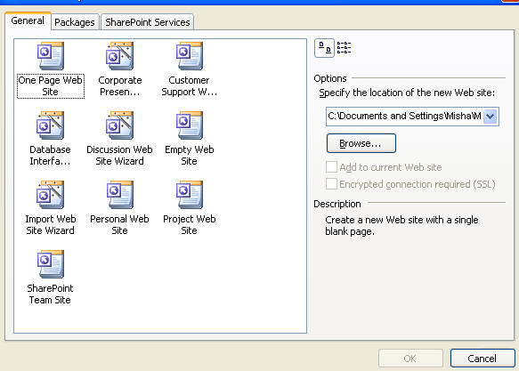Toggle Encrypted connection required (SSL) checkbox

[x=331, y=184]
